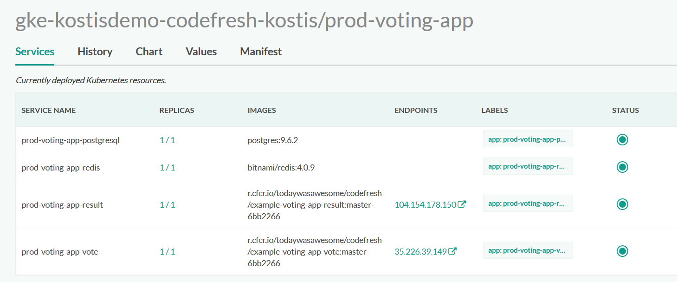Click status icon for prod-voting-app-vote
677x282 pixels.
click(x=622, y=251)
